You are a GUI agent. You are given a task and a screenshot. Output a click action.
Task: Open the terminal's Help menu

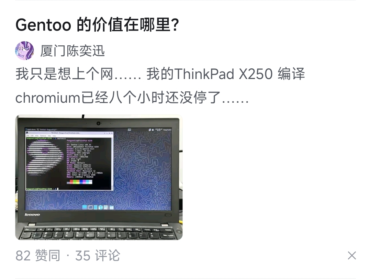pos(54,136)
